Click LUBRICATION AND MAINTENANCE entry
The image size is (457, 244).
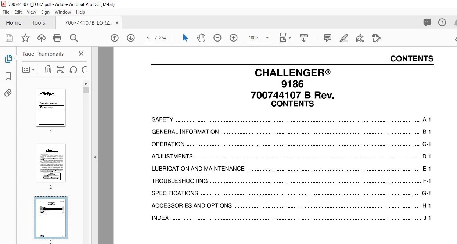tap(291, 169)
